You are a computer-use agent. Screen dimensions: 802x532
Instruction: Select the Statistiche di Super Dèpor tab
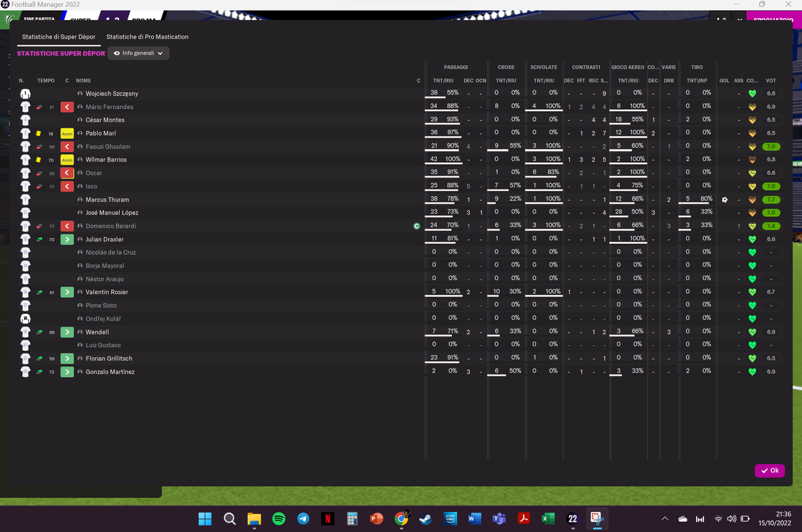[x=59, y=37]
